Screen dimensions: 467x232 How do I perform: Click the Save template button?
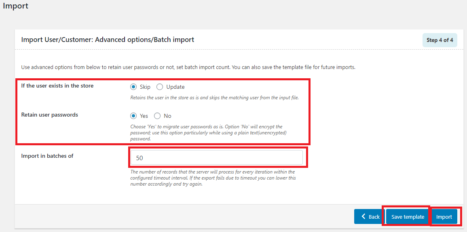(408, 217)
